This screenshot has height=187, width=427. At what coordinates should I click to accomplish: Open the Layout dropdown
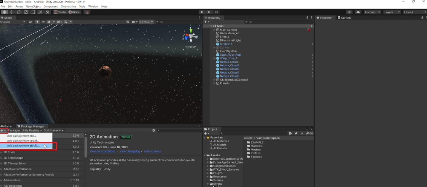coord(415,12)
